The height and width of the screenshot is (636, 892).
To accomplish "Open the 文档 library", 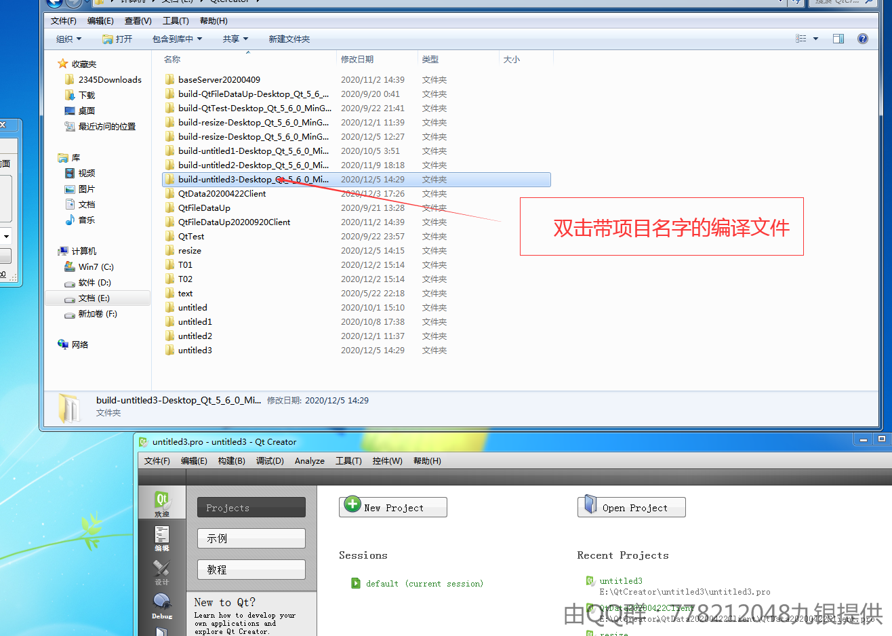I will [x=80, y=204].
